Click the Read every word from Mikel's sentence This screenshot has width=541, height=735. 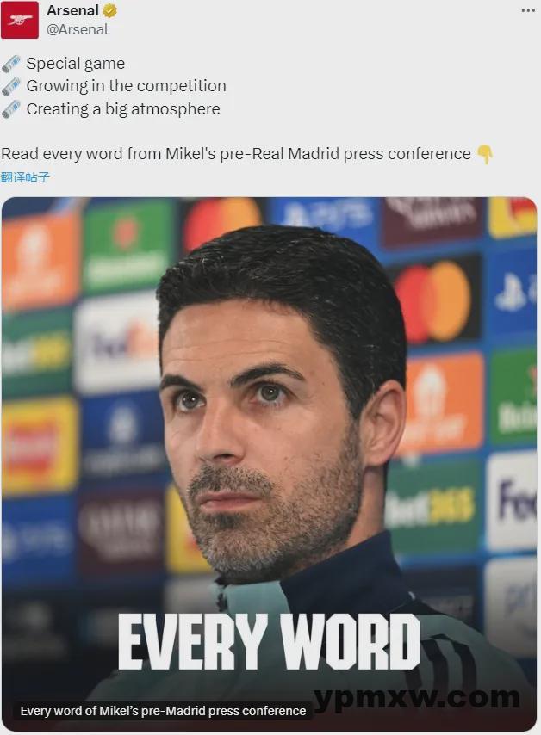pos(236,154)
